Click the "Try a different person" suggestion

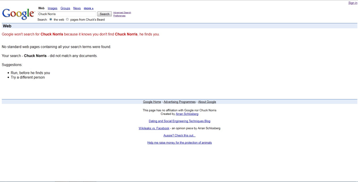[28, 77]
